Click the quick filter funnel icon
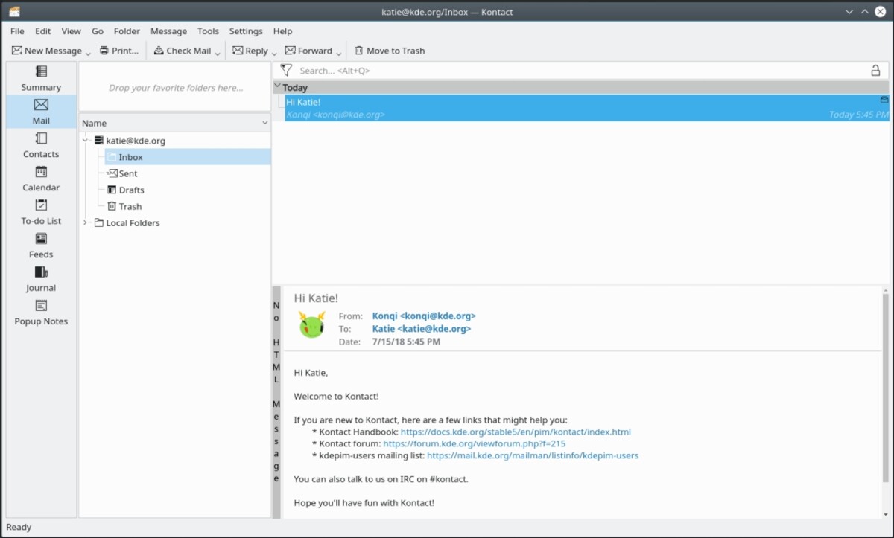The image size is (894, 538). [x=286, y=71]
